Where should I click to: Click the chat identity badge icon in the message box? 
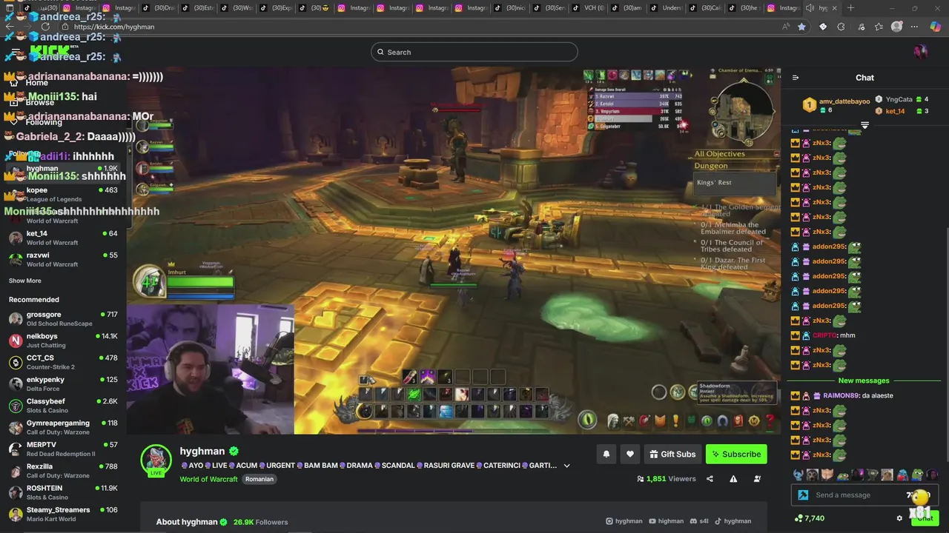pos(803,495)
